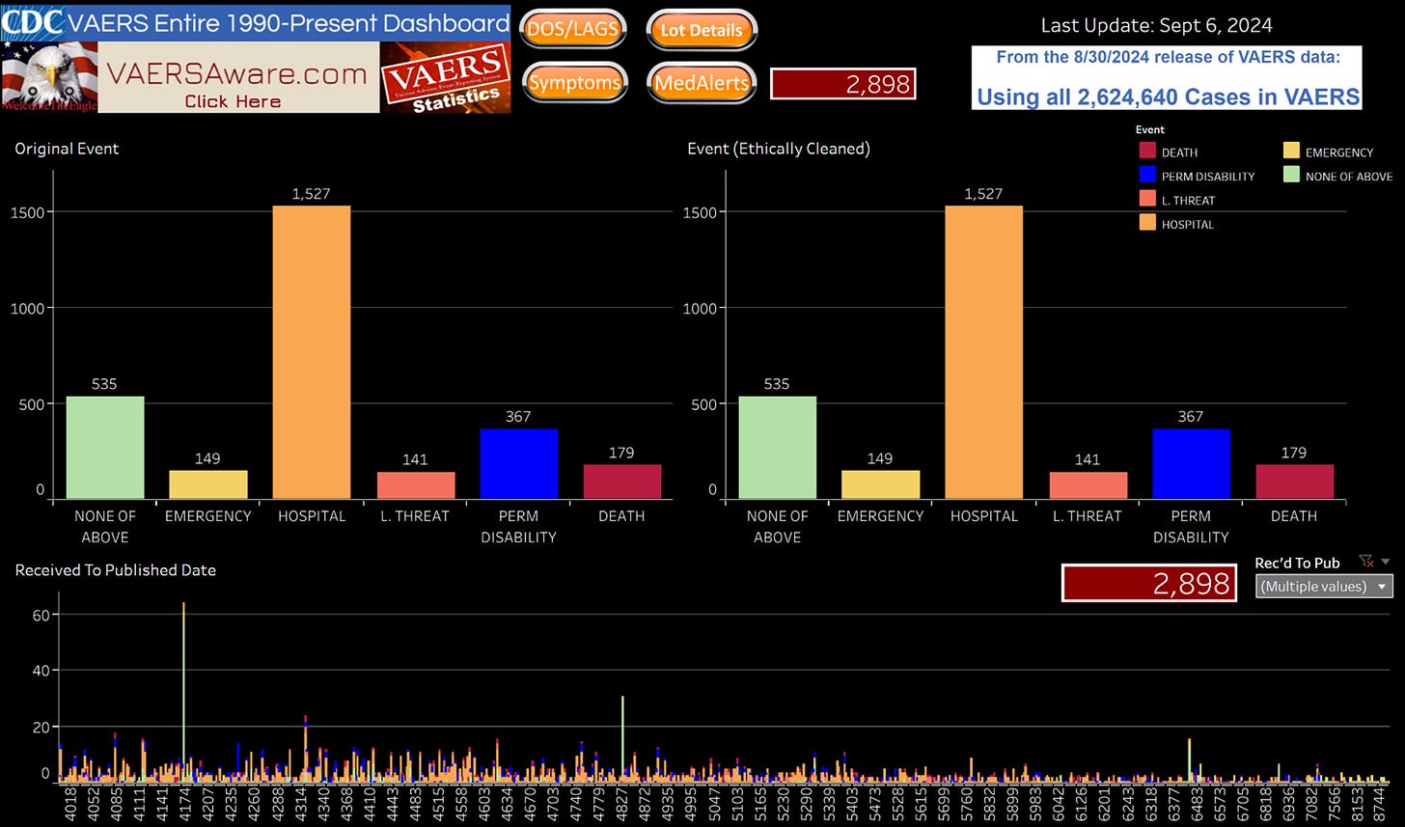Open the Rec'd To Pub filter options menu
The height and width of the screenshot is (827, 1405).
tap(1386, 561)
